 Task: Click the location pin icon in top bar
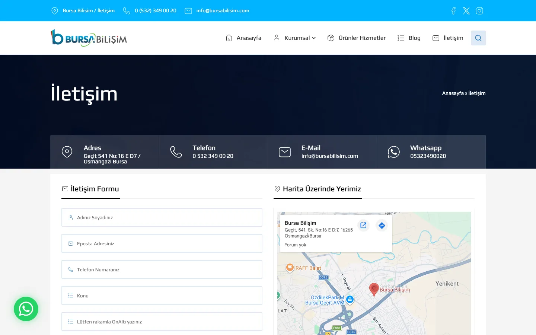55,11
